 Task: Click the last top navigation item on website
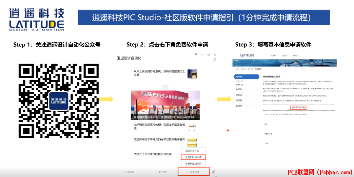[296, 55]
